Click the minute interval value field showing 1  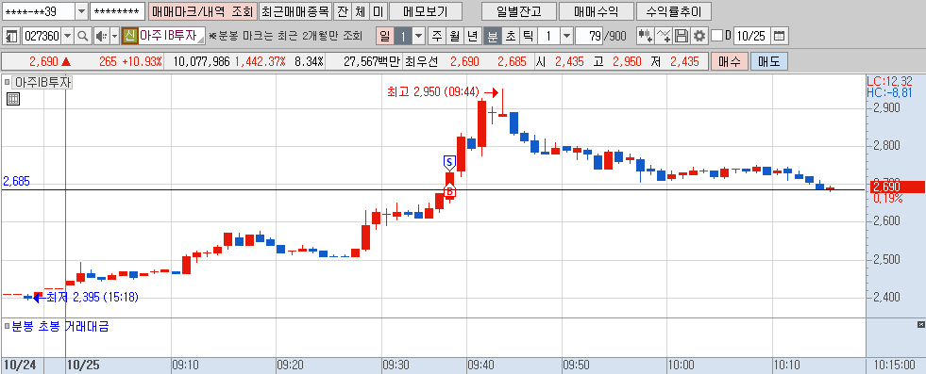click(548, 36)
